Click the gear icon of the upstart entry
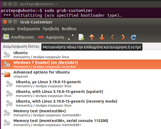This screenshot has width=161, height=129. pyautogui.click(x=9, y=93)
